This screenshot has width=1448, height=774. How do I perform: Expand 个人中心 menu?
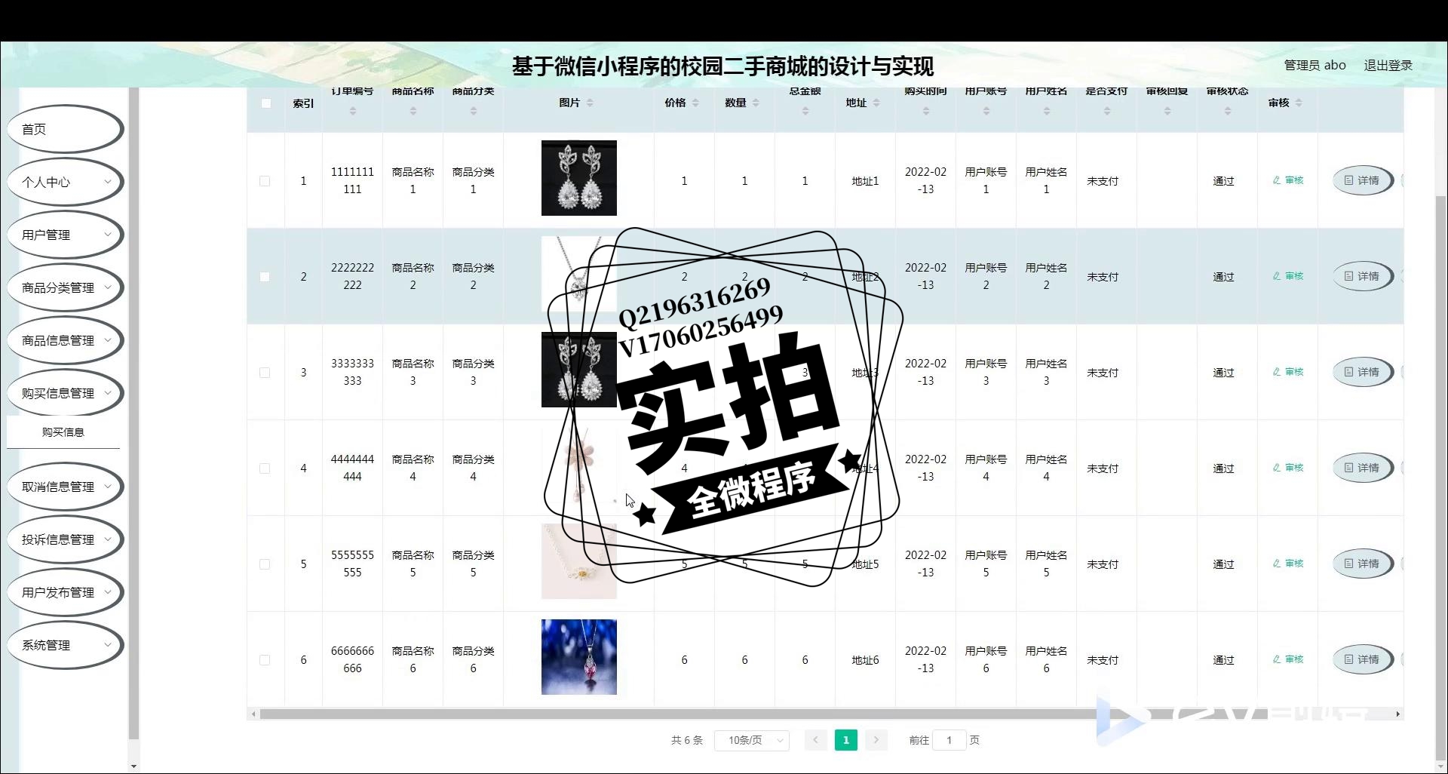pyautogui.click(x=65, y=182)
